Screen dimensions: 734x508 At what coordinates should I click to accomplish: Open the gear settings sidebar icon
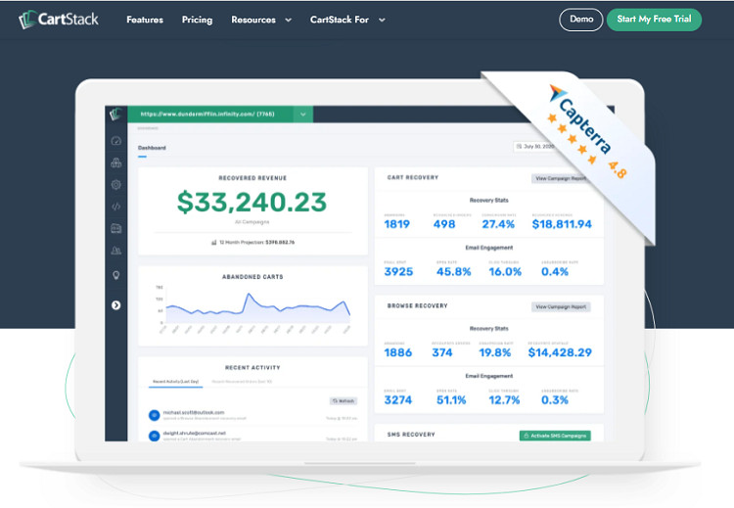click(116, 184)
